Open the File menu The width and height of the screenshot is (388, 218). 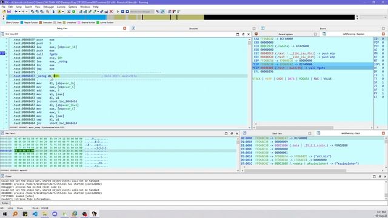click(3, 7)
